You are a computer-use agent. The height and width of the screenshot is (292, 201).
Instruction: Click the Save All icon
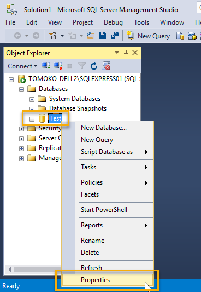(x=115, y=36)
